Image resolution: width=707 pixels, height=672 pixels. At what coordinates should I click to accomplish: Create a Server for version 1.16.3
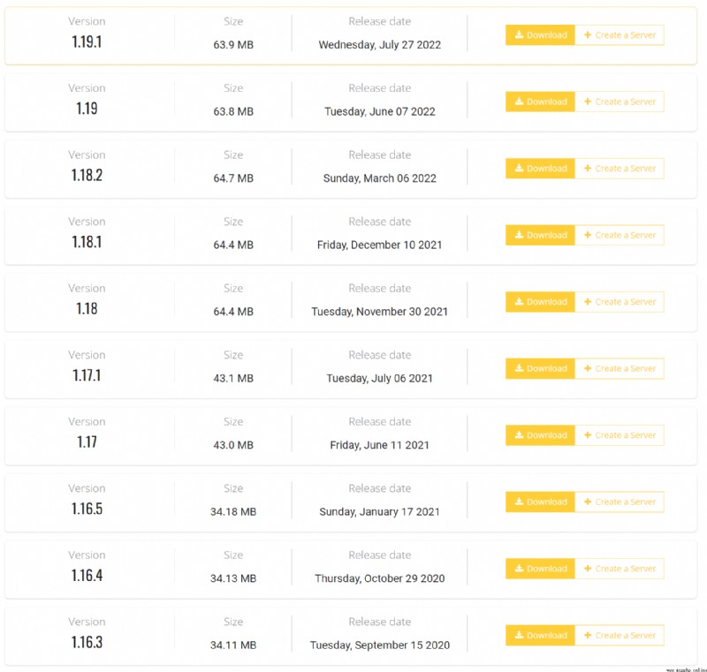620,635
